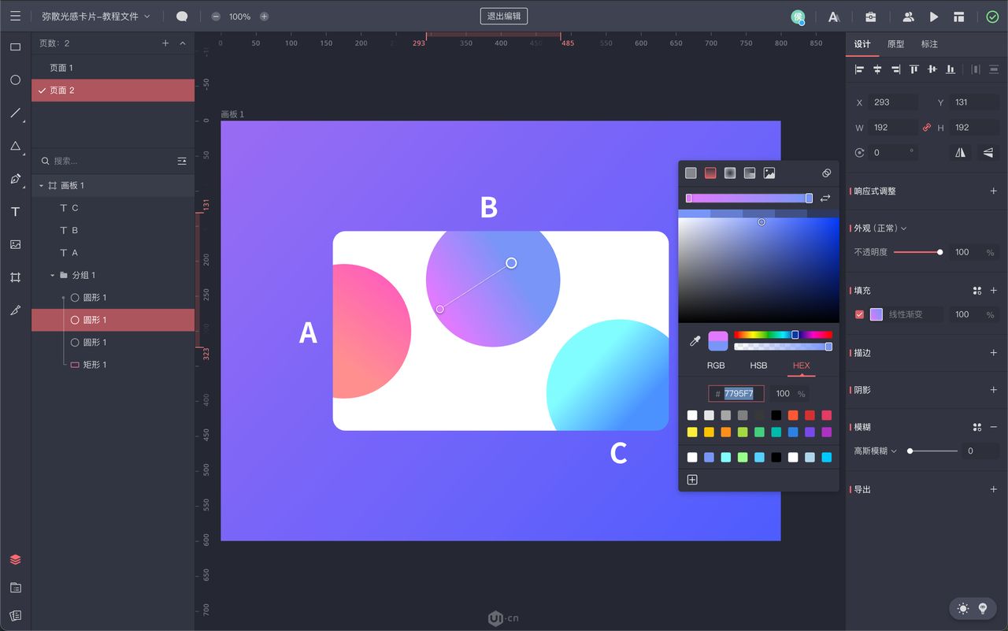1008x631 pixels.
Task: Click the align right edges icon
Action: pos(895,69)
